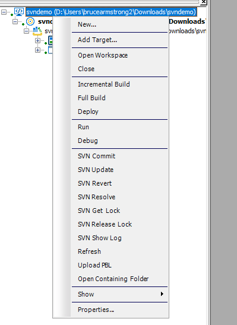
Task: Collapse the third-level library node
Action: click(26, 31)
